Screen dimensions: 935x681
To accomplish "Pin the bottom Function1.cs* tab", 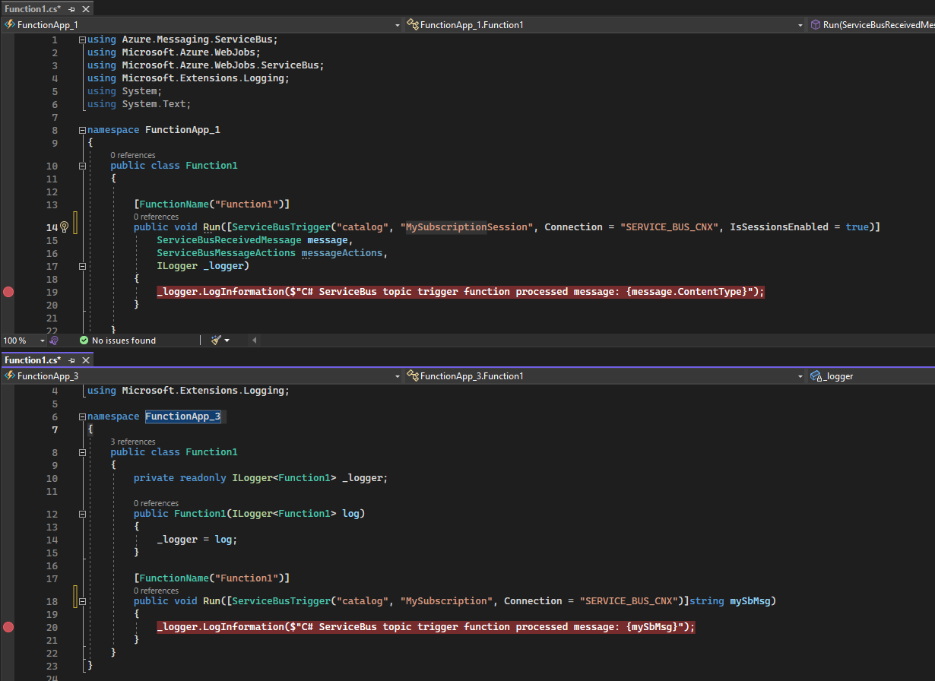I will pyautogui.click(x=71, y=360).
